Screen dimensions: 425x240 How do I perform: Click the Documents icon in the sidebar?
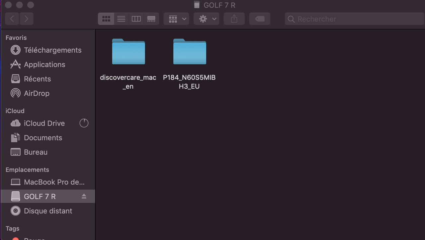click(16, 138)
